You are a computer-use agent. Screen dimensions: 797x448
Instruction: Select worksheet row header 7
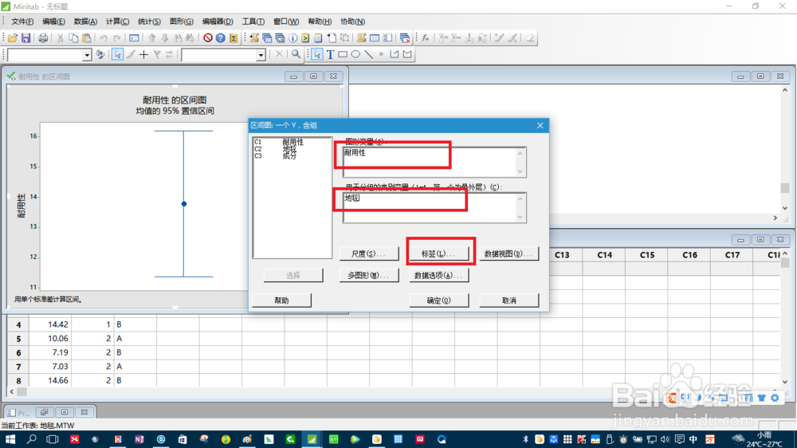point(18,366)
